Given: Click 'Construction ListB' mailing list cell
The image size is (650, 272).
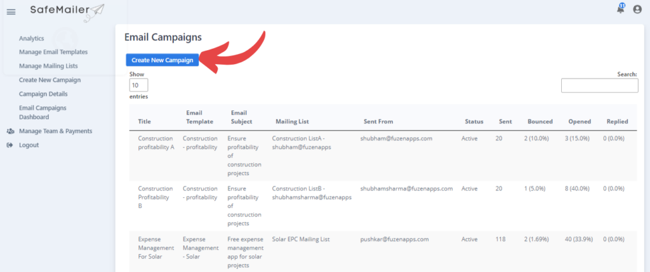Looking at the screenshot, I should [312, 193].
